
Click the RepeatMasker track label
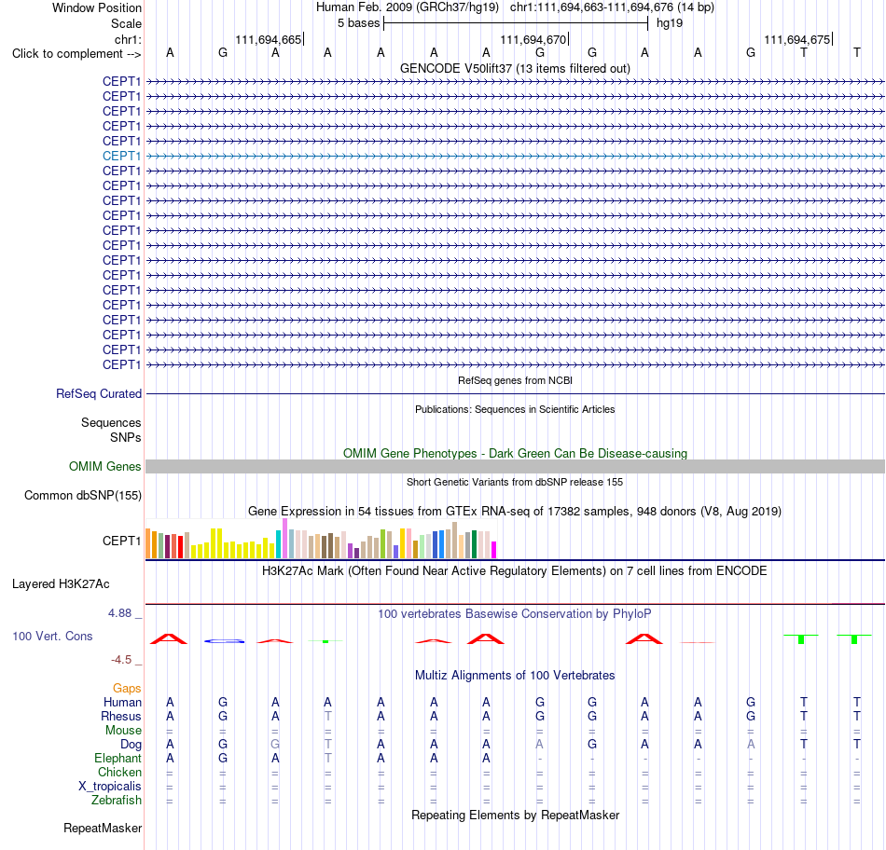(x=103, y=829)
